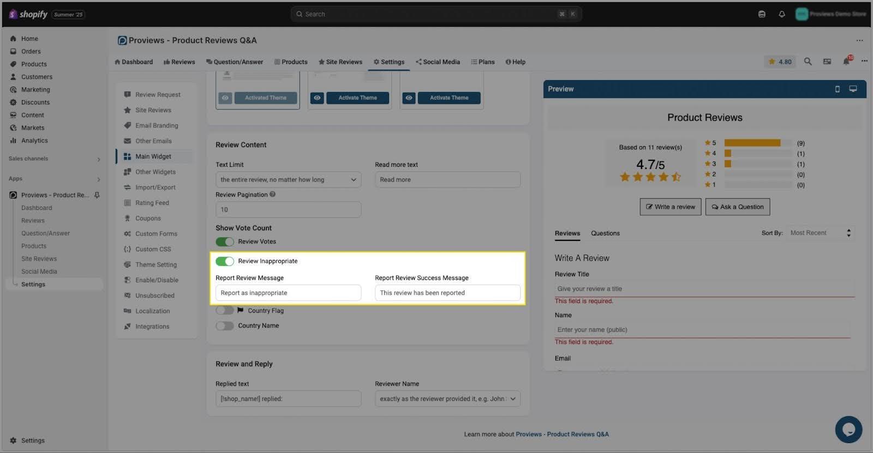Click the Report Review Message field
The height and width of the screenshot is (453, 873).
[288, 293]
